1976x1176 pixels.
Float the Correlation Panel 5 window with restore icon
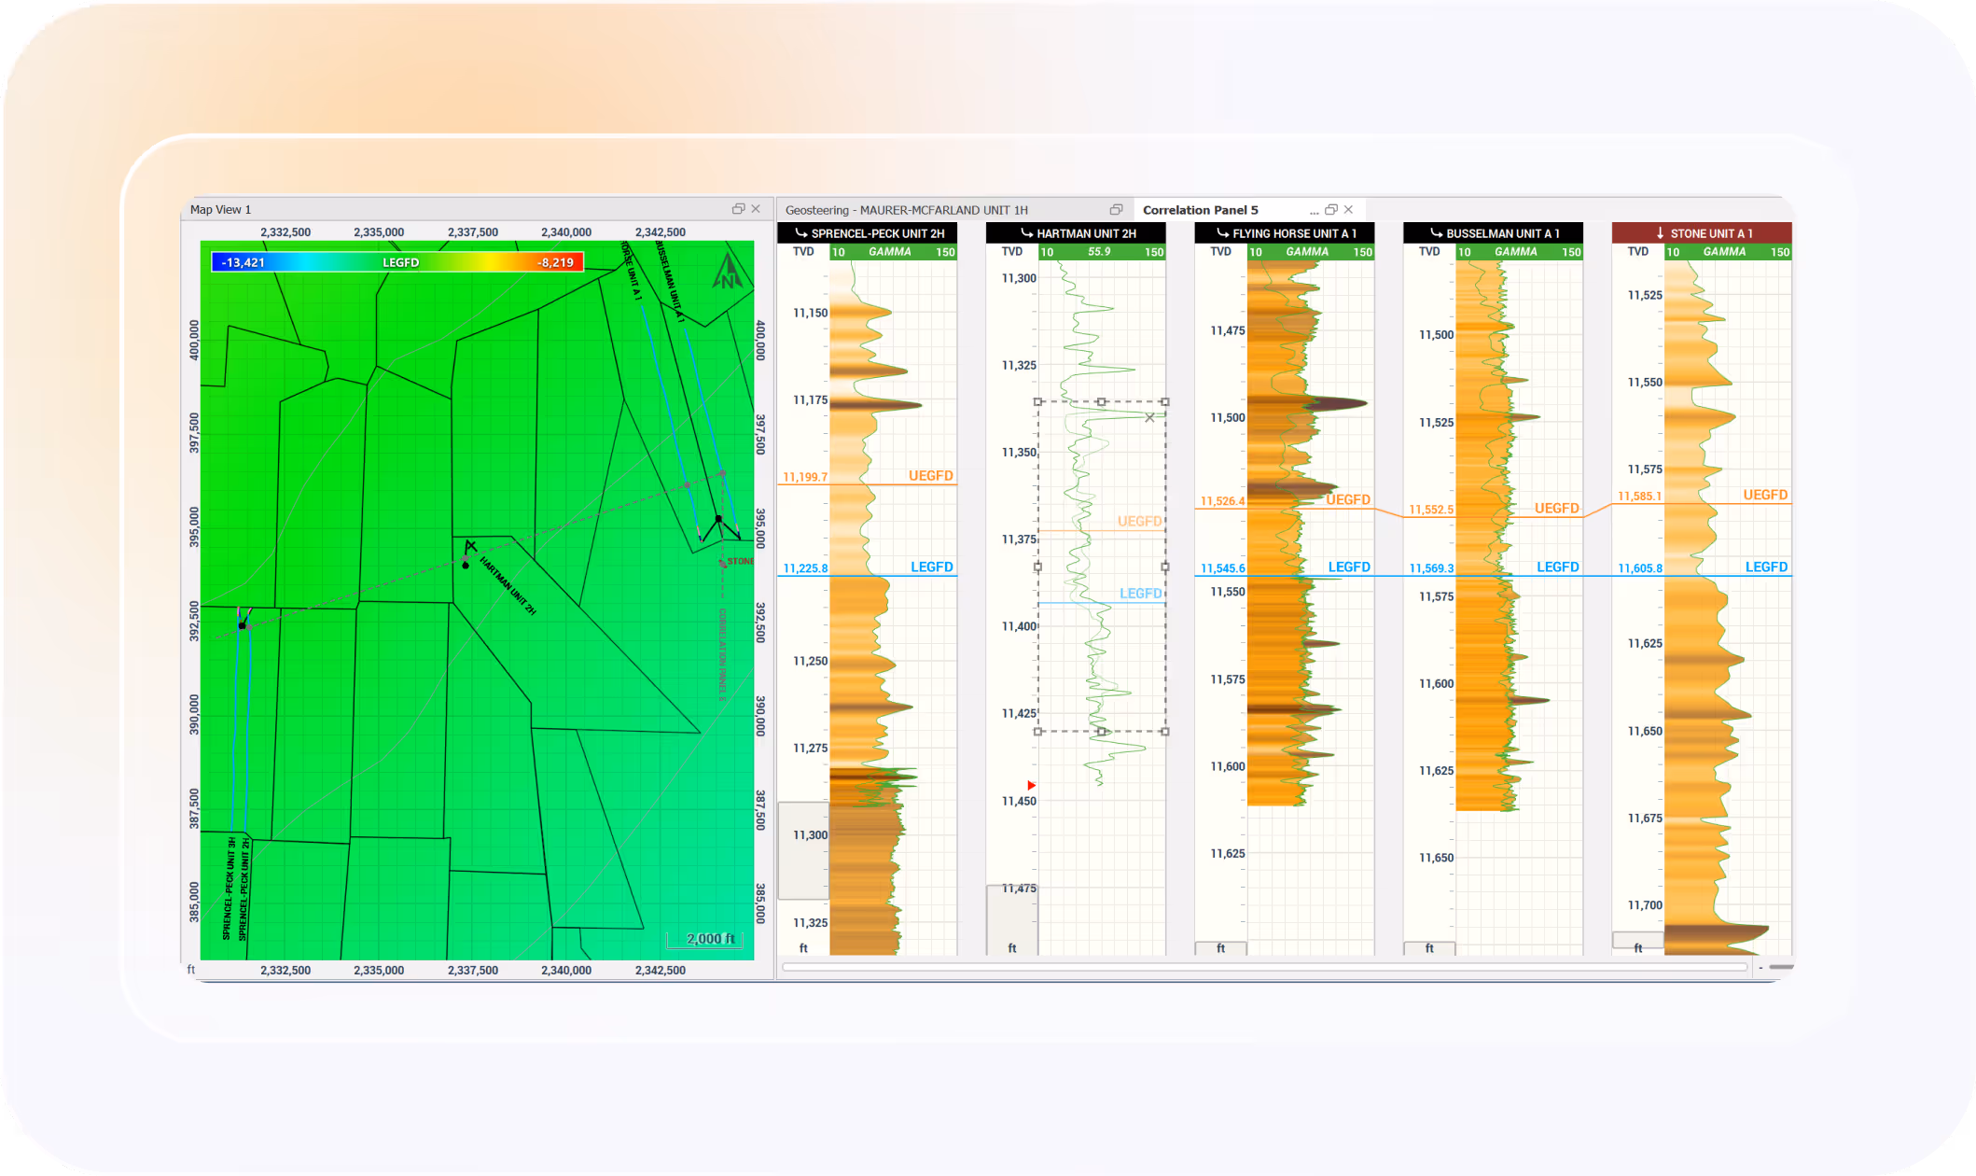pos(1331,210)
